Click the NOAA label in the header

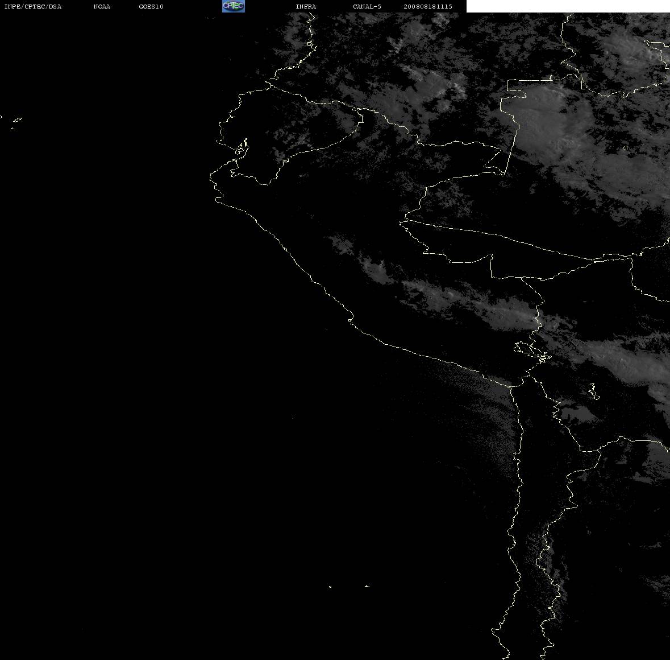pos(102,6)
